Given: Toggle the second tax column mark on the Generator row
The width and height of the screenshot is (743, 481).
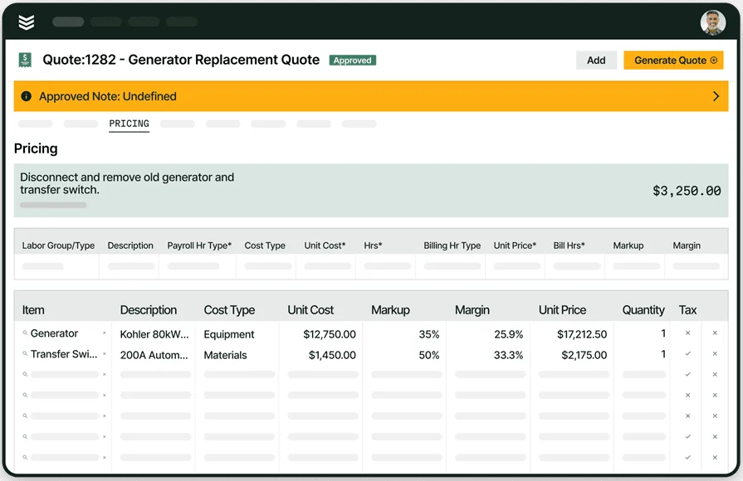Looking at the screenshot, I should pos(715,334).
